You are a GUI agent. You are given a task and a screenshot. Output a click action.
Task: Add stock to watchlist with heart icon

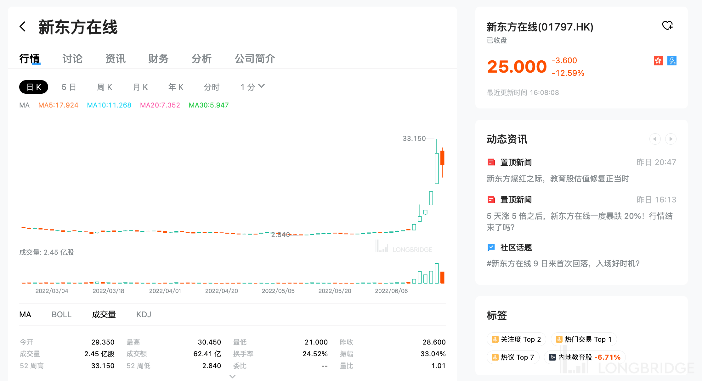click(x=667, y=25)
